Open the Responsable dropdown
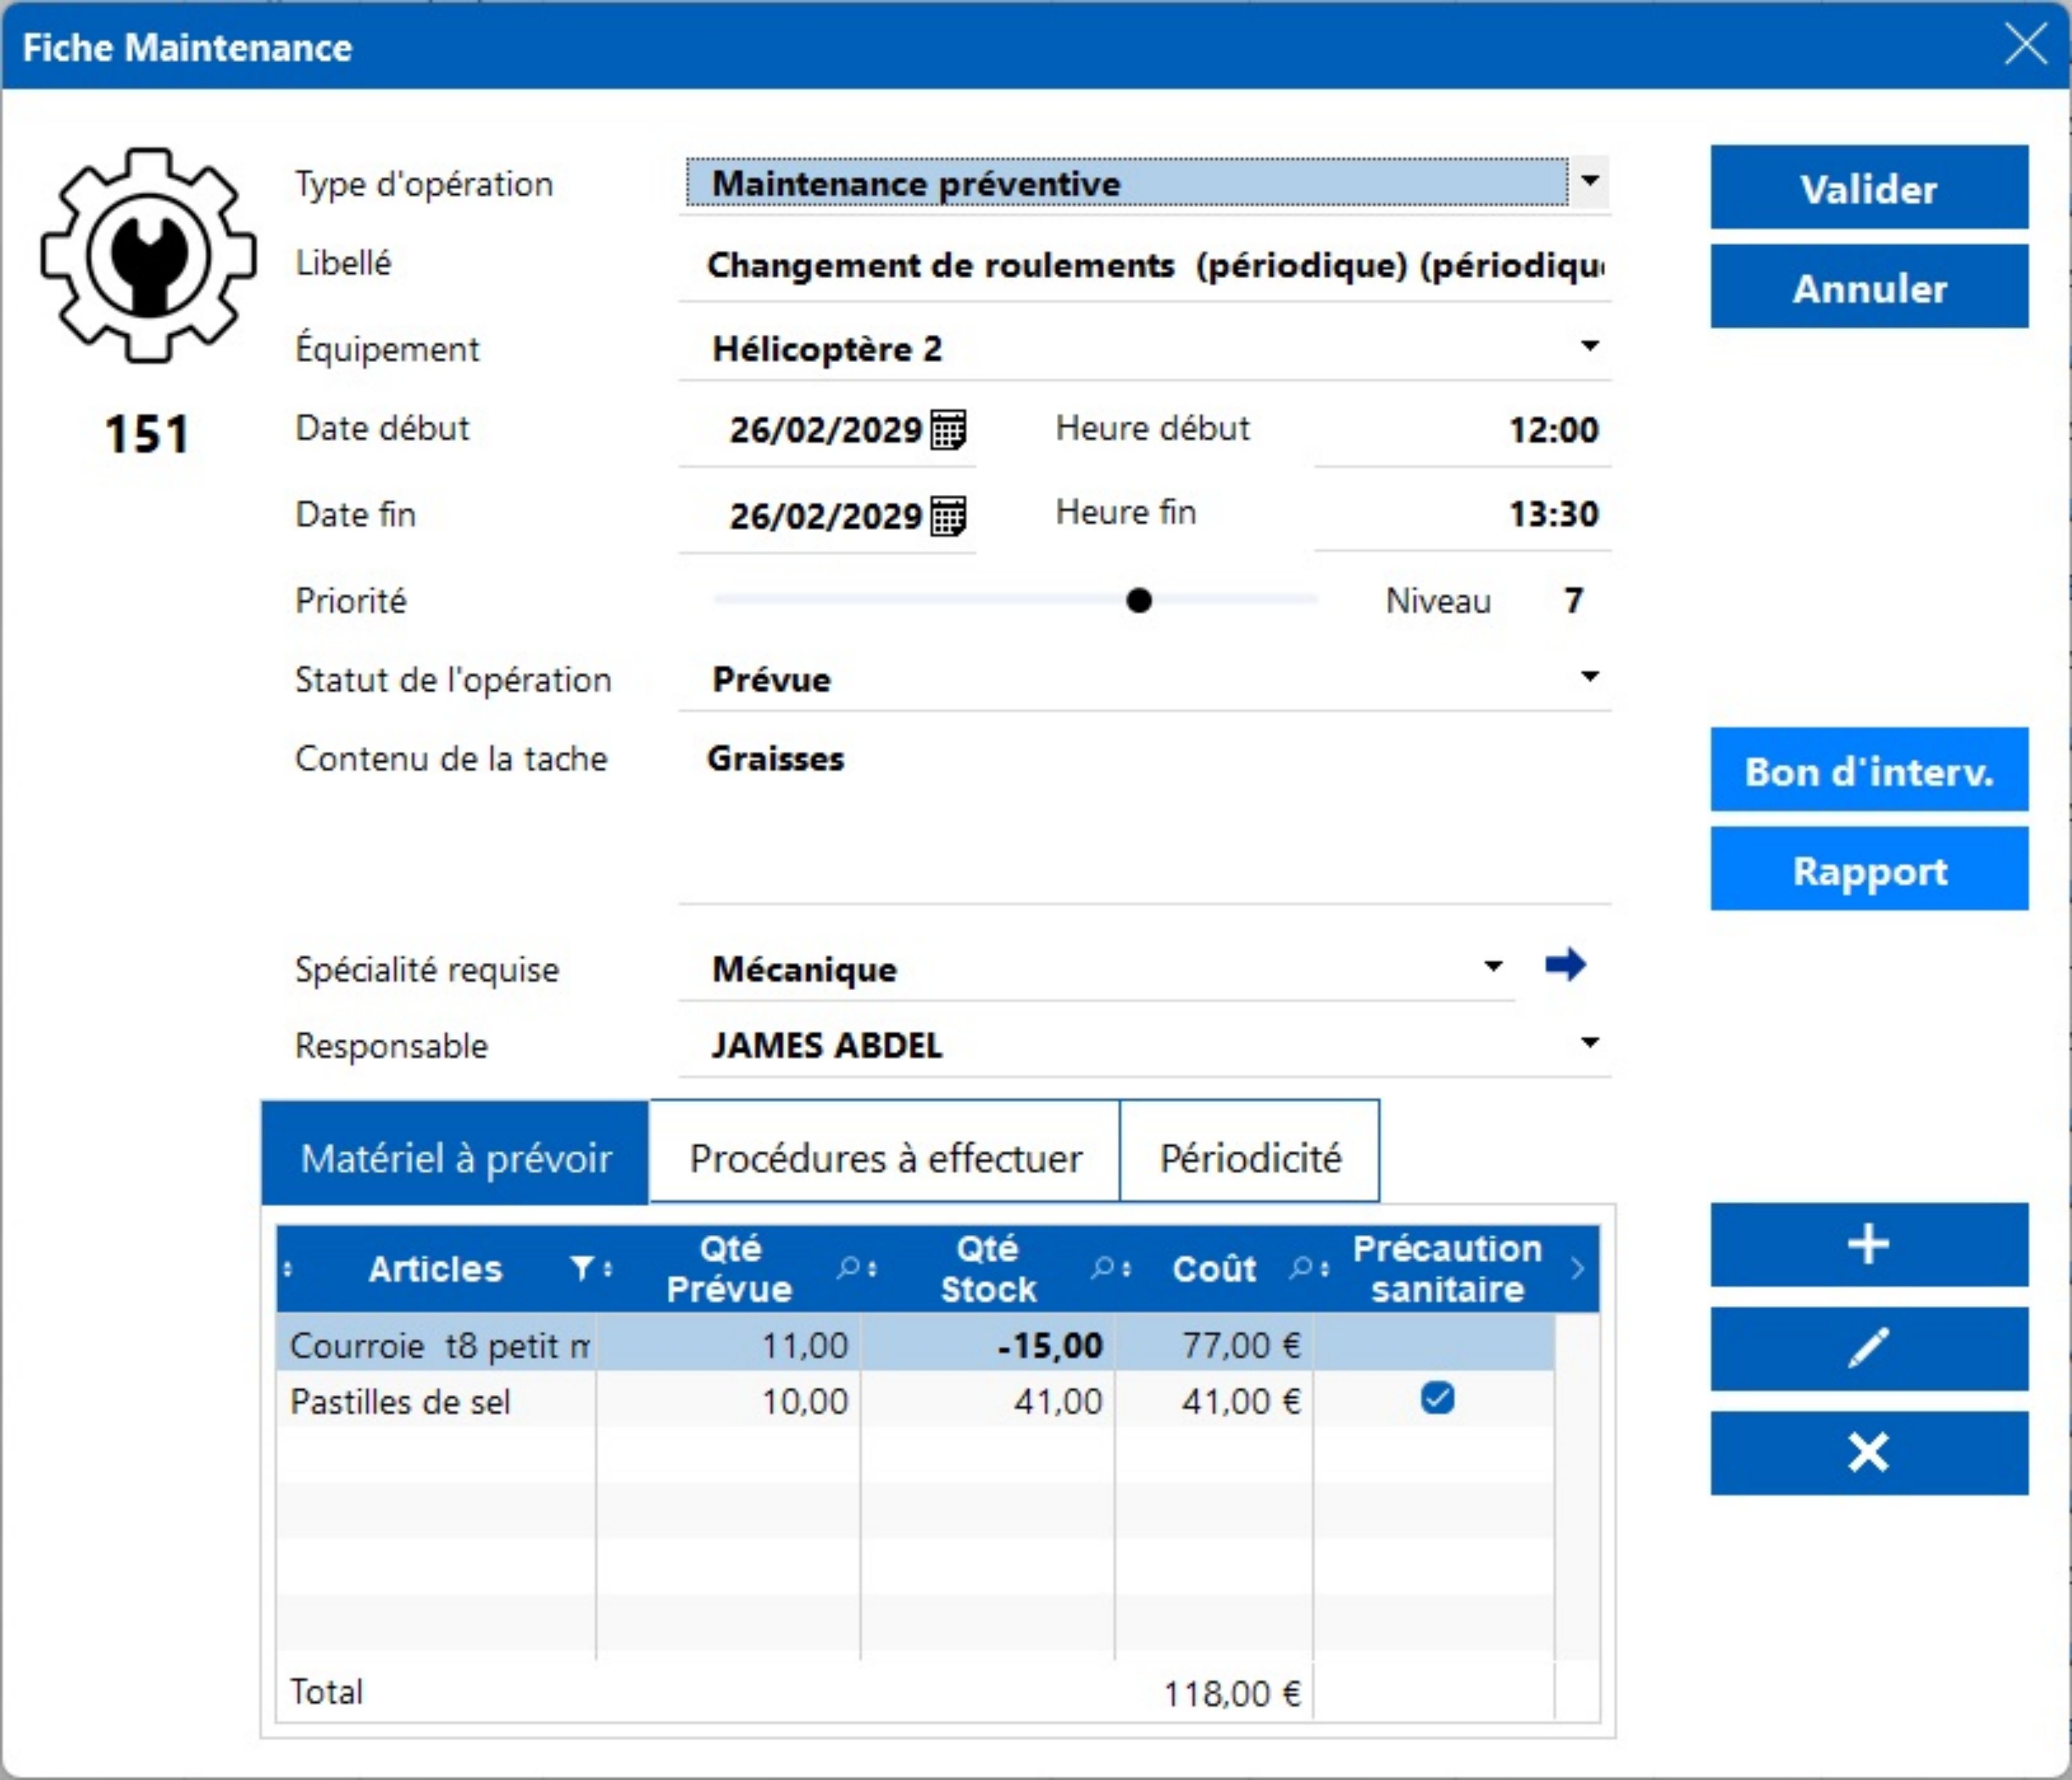This screenshot has width=2072, height=1780. pos(1589,1043)
